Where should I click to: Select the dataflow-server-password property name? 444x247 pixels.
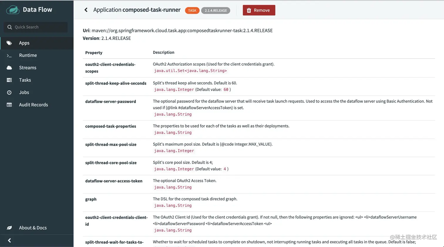pyautogui.click(x=111, y=101)
